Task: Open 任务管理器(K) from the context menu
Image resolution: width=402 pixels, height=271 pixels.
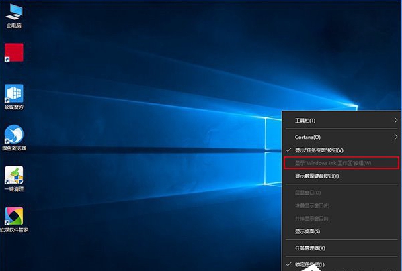Action: [341, 248]
